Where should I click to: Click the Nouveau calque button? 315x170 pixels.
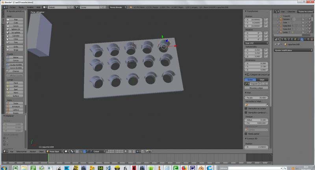click(x=256, y=88)
